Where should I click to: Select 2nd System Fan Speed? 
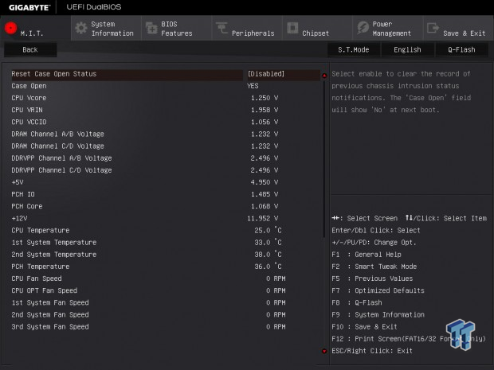[x=50, y=314]
